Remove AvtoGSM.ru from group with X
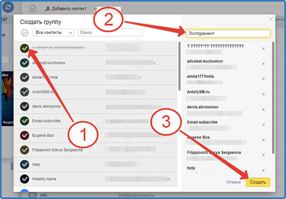This screenshot has width=286, height=199. 264,94
